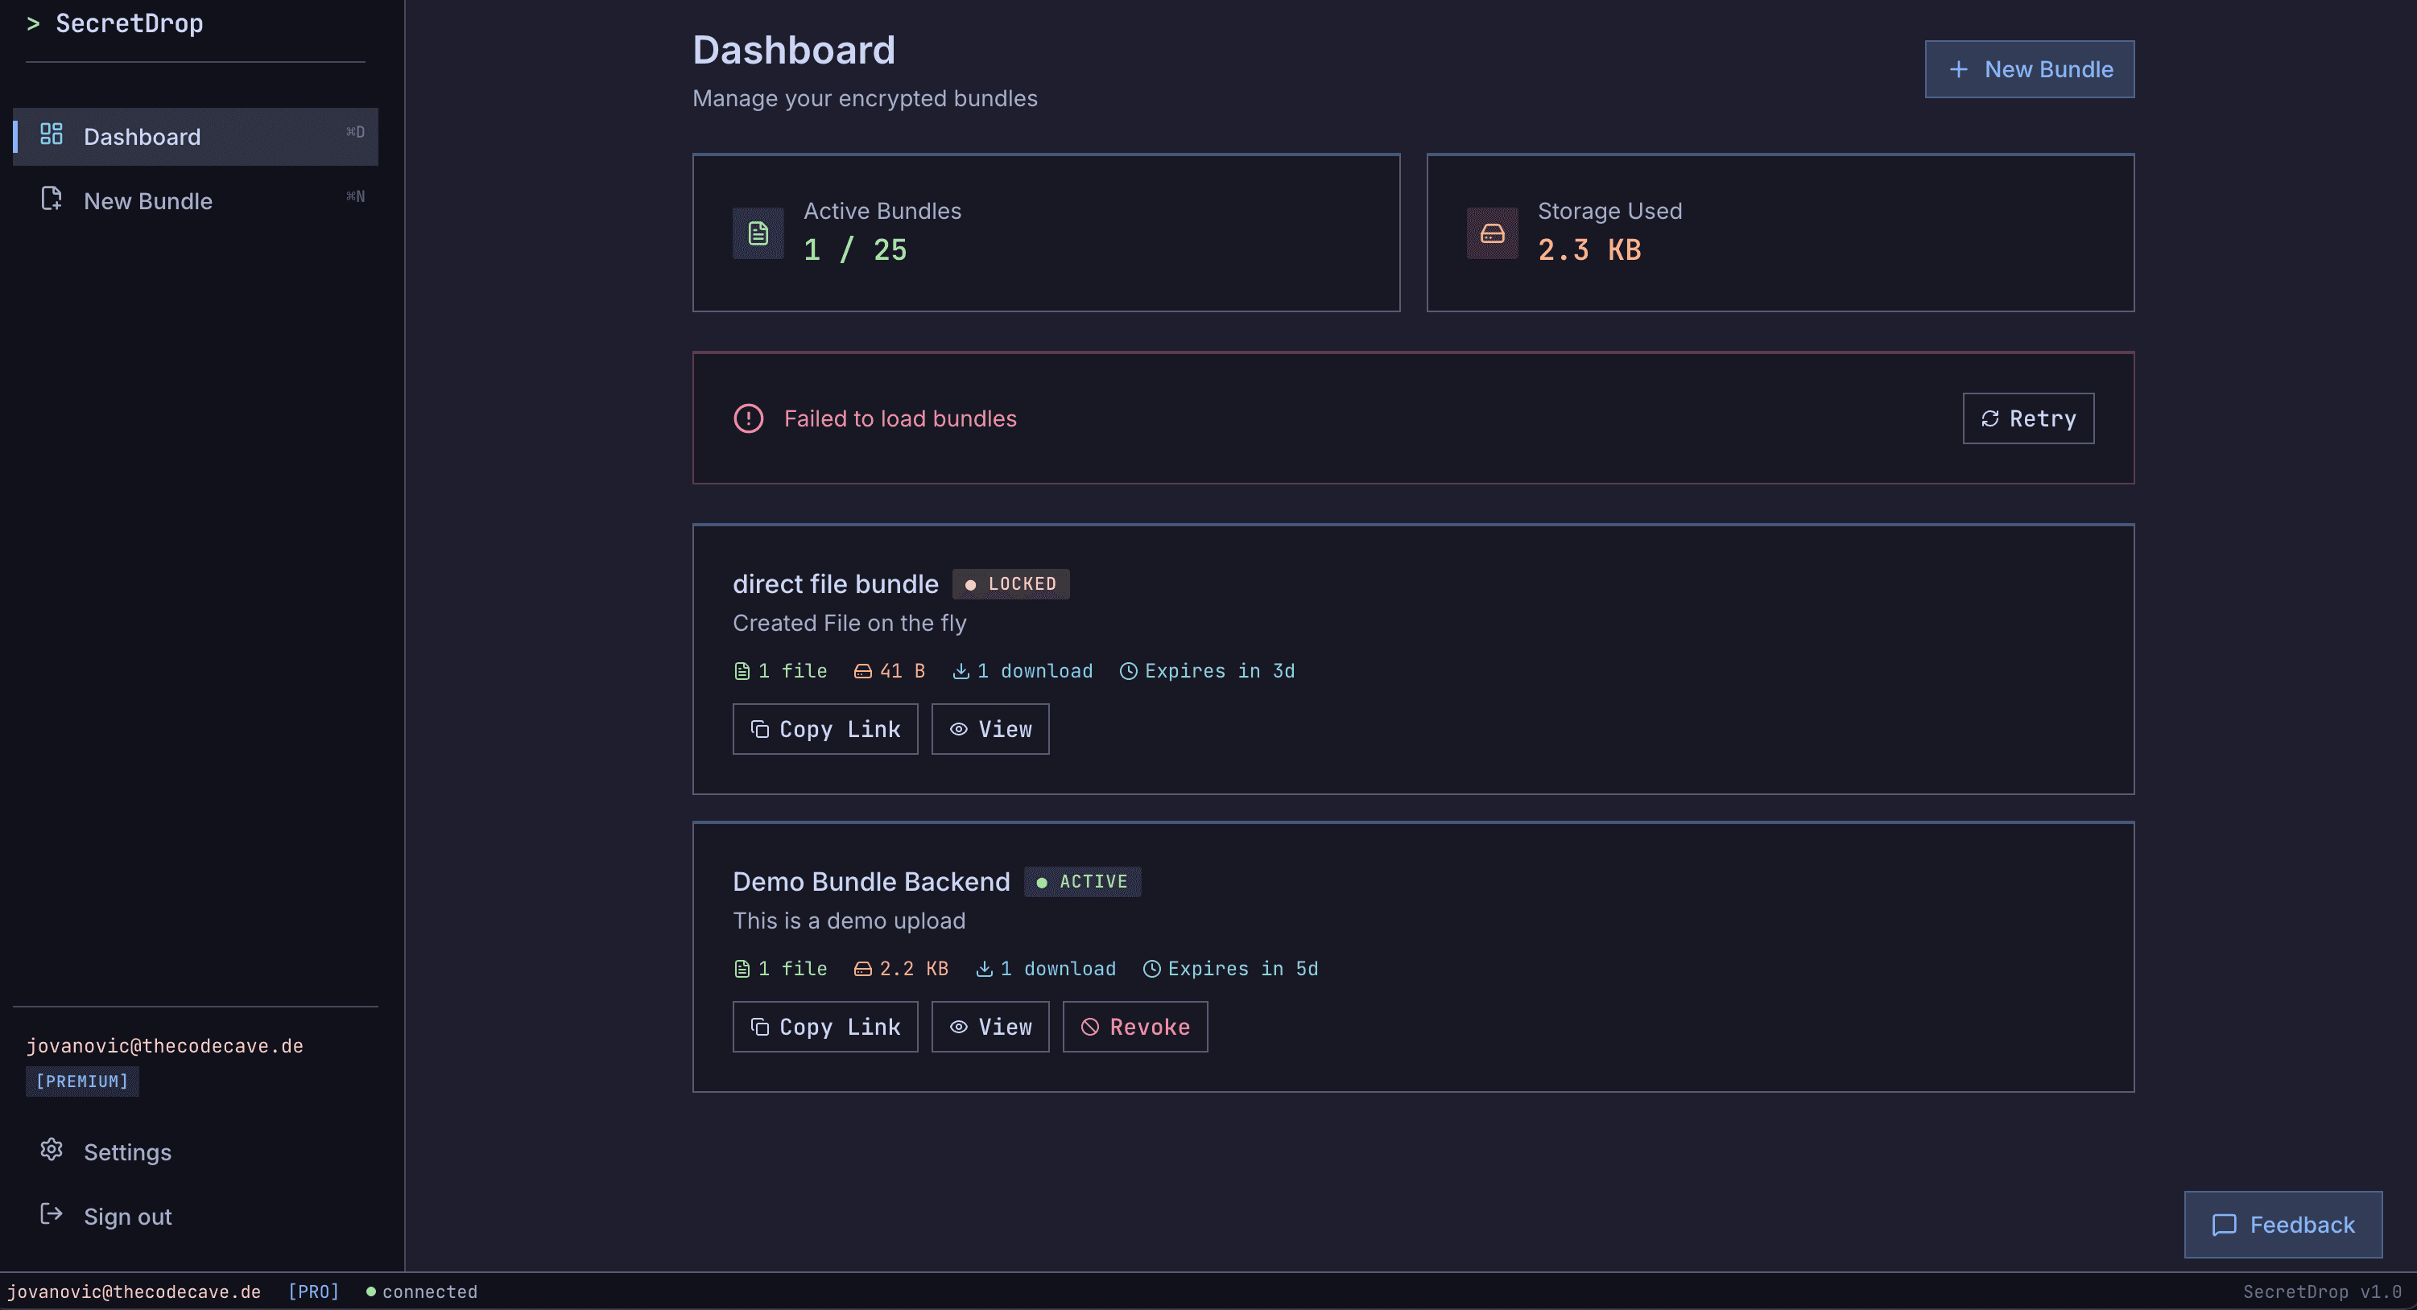
Task: Open the New Bundle page from sidebar
Action: pyautogui.click(x=147, y=200)
